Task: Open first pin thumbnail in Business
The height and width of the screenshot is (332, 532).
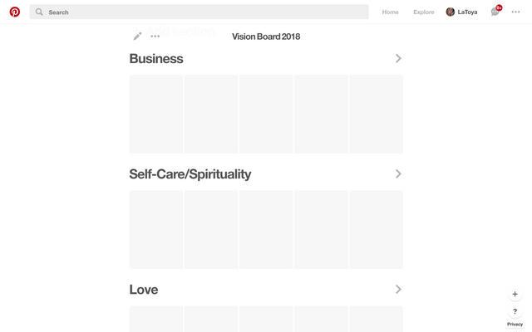Action: pyautogui.click(x=156, y=115)
